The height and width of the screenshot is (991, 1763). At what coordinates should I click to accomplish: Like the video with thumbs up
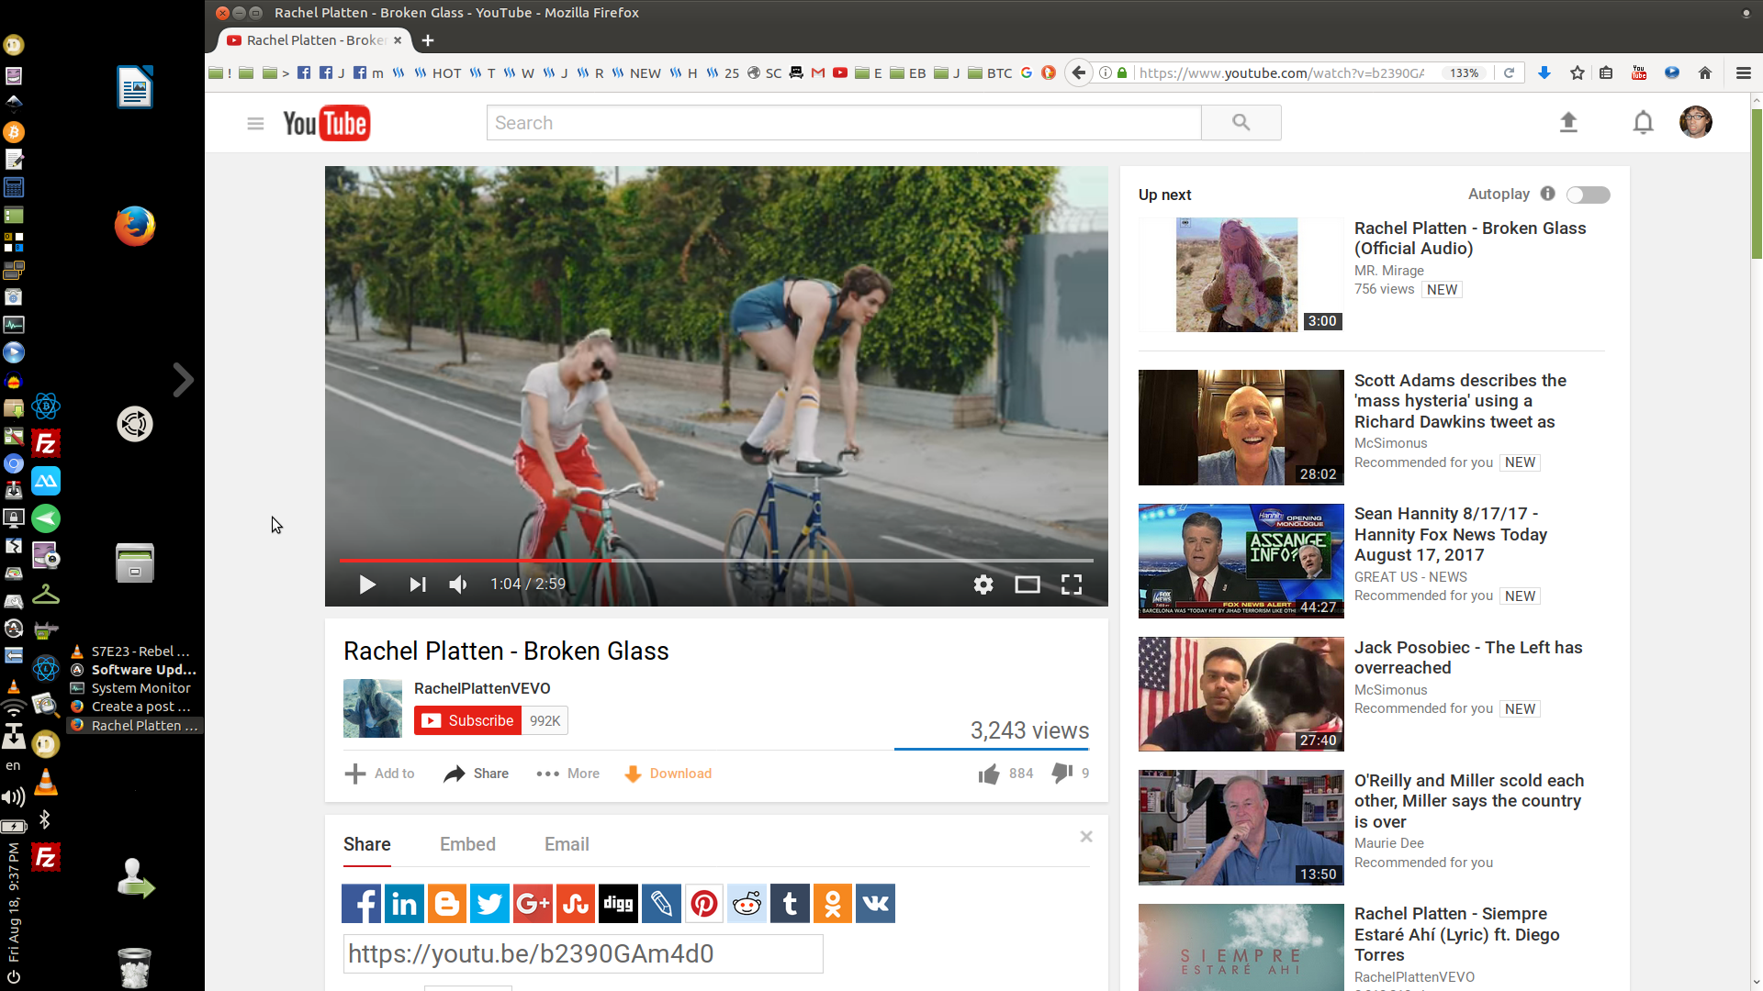pos(989,774)
